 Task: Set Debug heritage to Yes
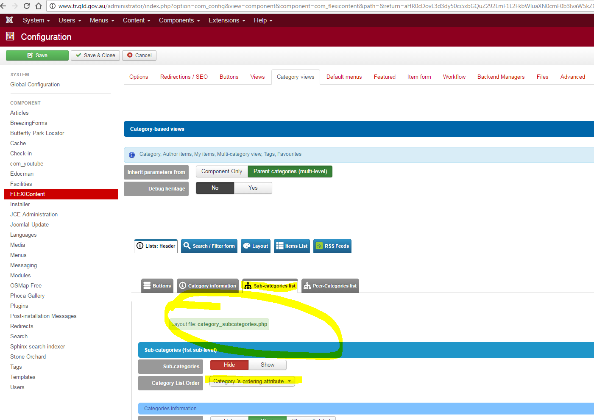[x=253, y=188]
